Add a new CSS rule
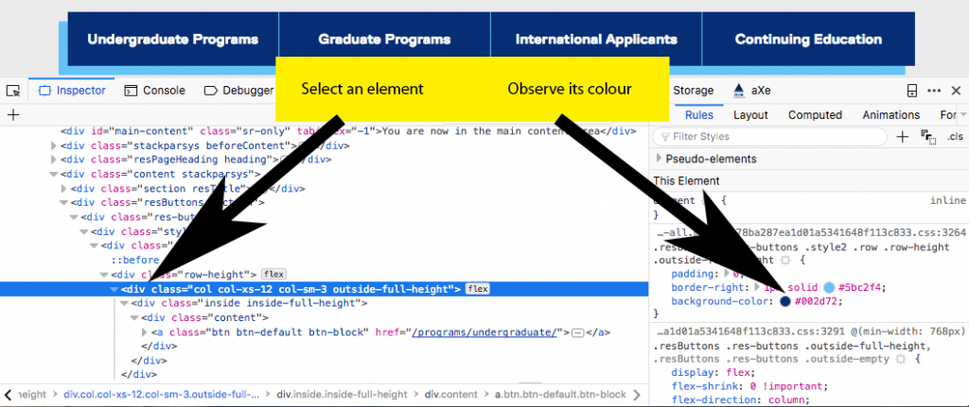 [x=902, y=137]
